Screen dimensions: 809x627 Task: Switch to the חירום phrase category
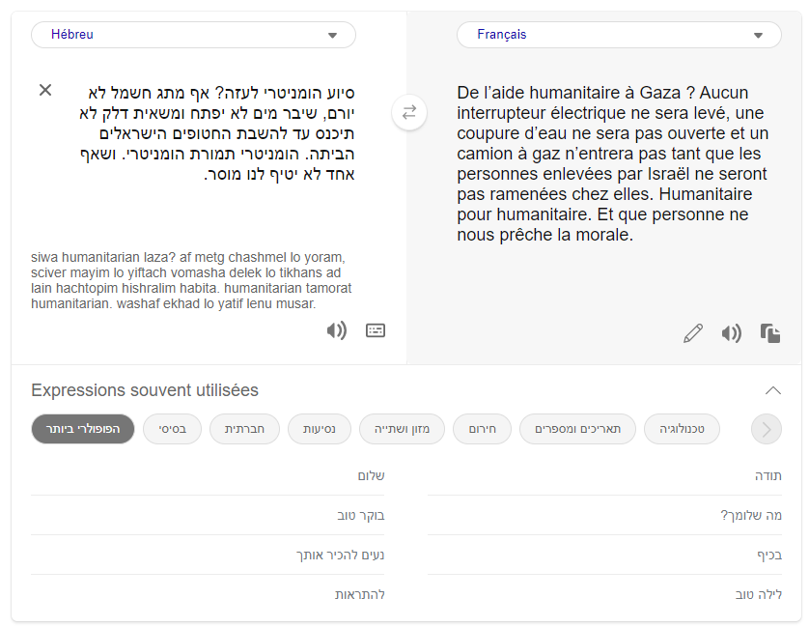tap(482, 428)
